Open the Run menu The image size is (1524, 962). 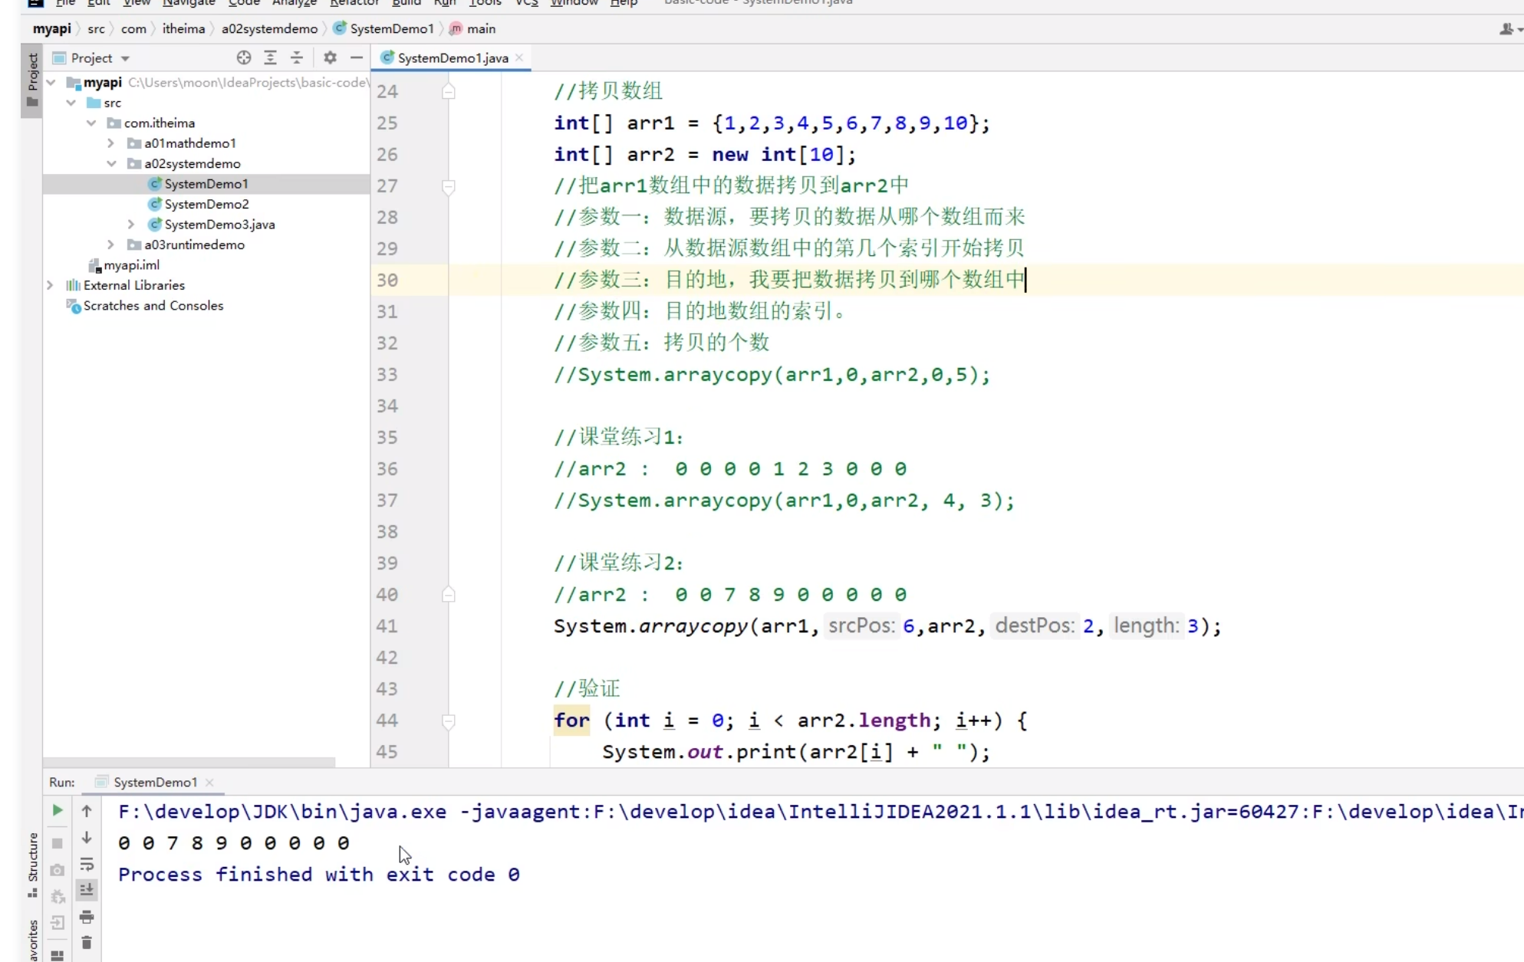tap(443, 3)
